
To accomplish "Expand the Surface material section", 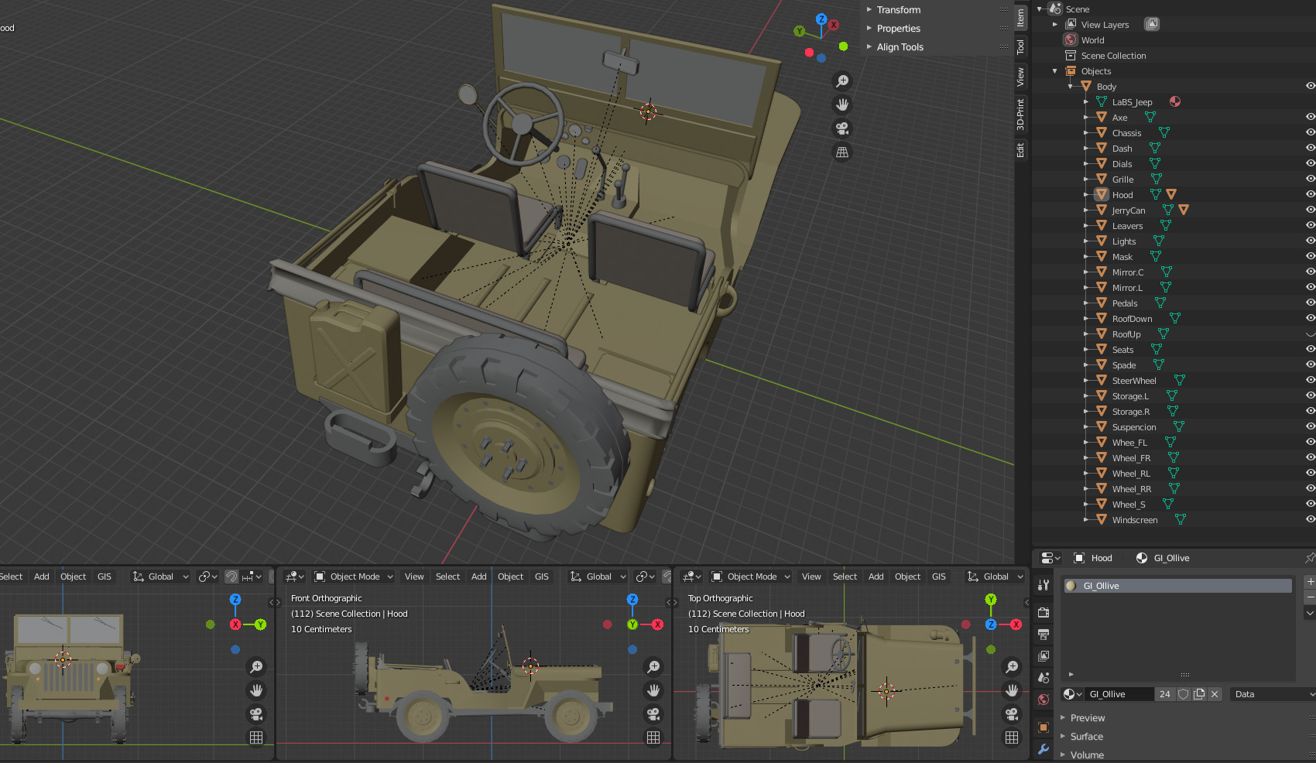I will point(1086,737).
